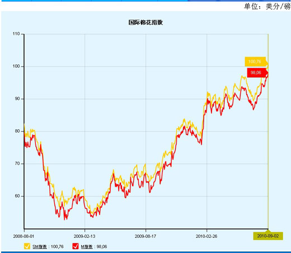291x253 pixels.
Task: Click the 60 y-axis label
Action: point(17,196)
